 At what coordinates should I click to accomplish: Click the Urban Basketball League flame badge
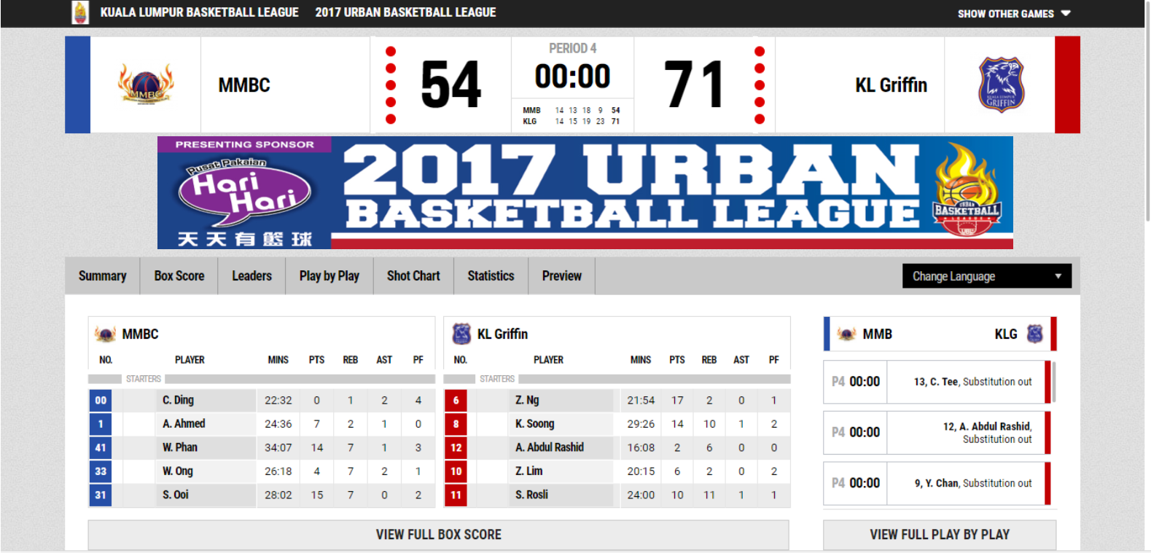[x=967, y=190]
